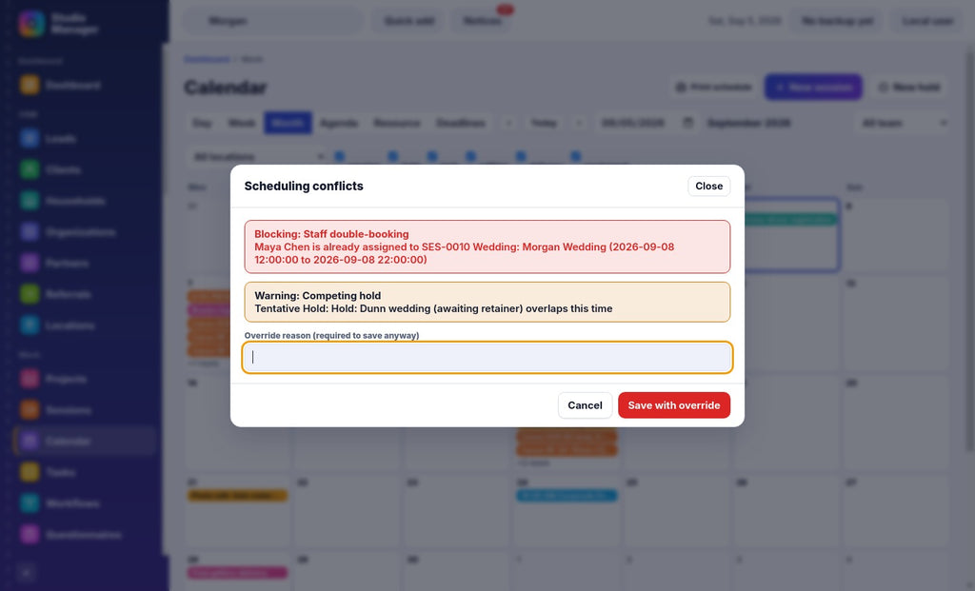
Task: Click the Tasks sidebar icon
Action: 30,472
